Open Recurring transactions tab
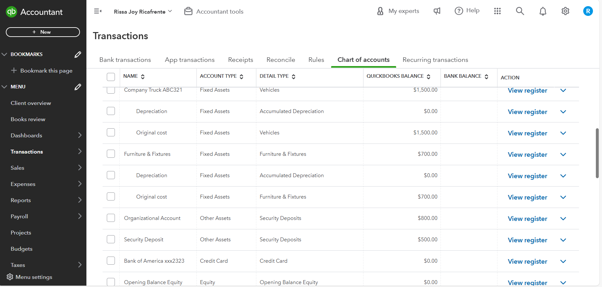The image size is (602, 287). pyautogui.click(x=435, y=60)
